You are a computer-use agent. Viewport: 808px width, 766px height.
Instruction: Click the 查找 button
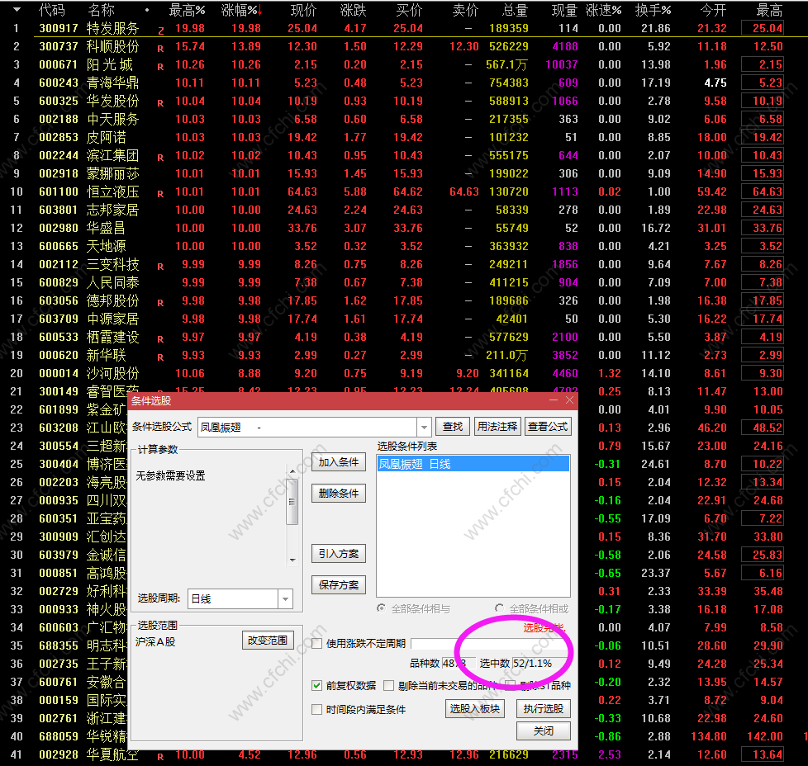pos(453,427)
